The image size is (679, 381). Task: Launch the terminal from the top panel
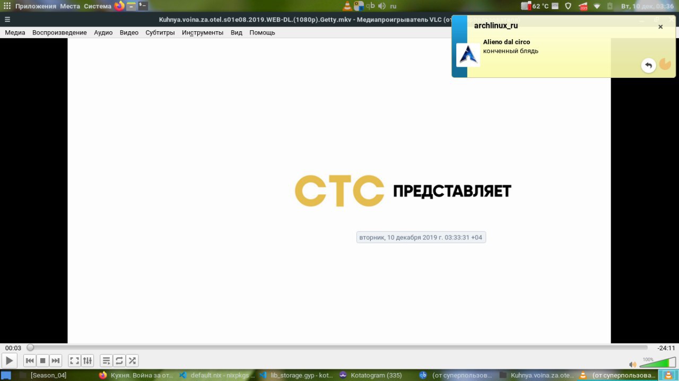pyautogui.click(x=143, y=6)
